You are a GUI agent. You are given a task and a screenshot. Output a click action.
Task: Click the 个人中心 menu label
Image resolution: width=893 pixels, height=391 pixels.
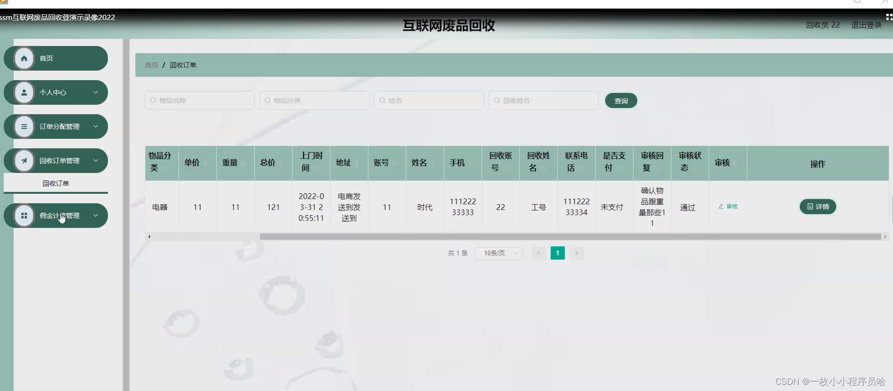[53, 92]
